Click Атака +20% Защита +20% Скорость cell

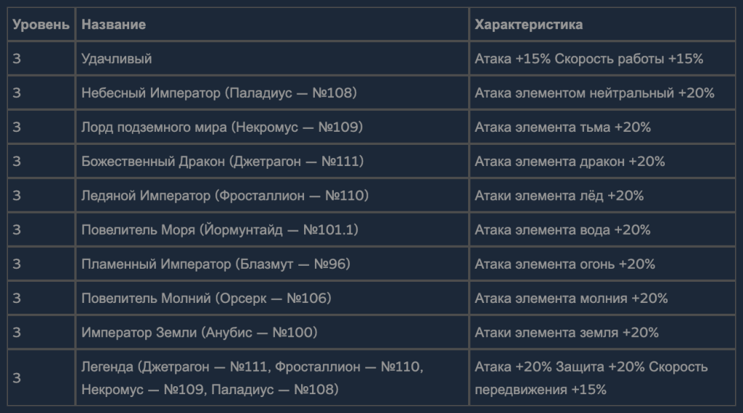pos(602,377)
